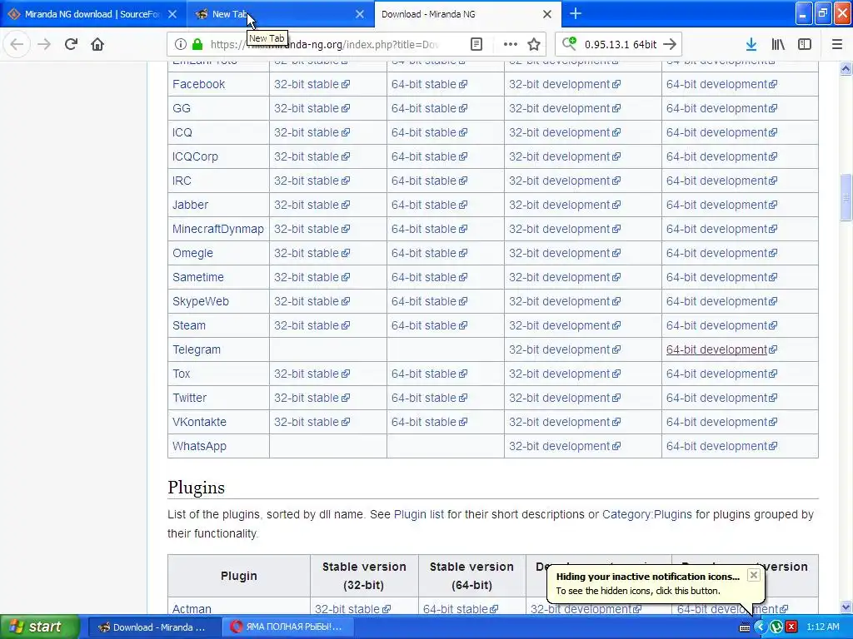
Task: Follow the Plugin list link
Action: coord(419,514)
